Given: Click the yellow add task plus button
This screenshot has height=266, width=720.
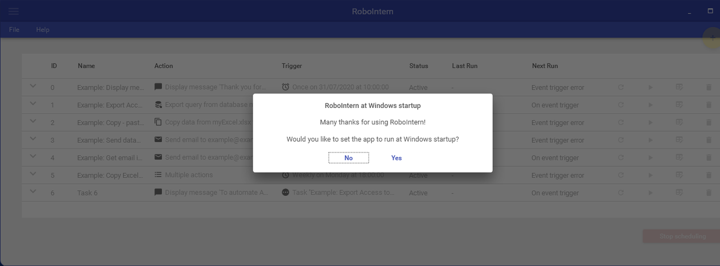Looking at the screenshot, I should 712,38.
